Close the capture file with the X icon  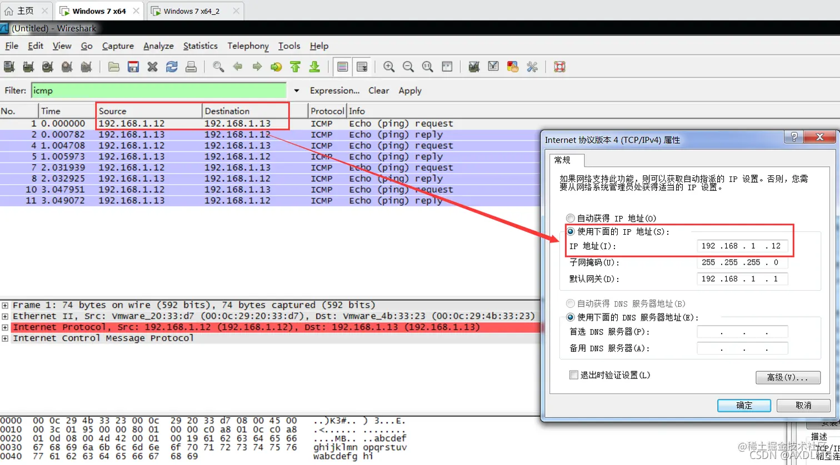[153, 67]
